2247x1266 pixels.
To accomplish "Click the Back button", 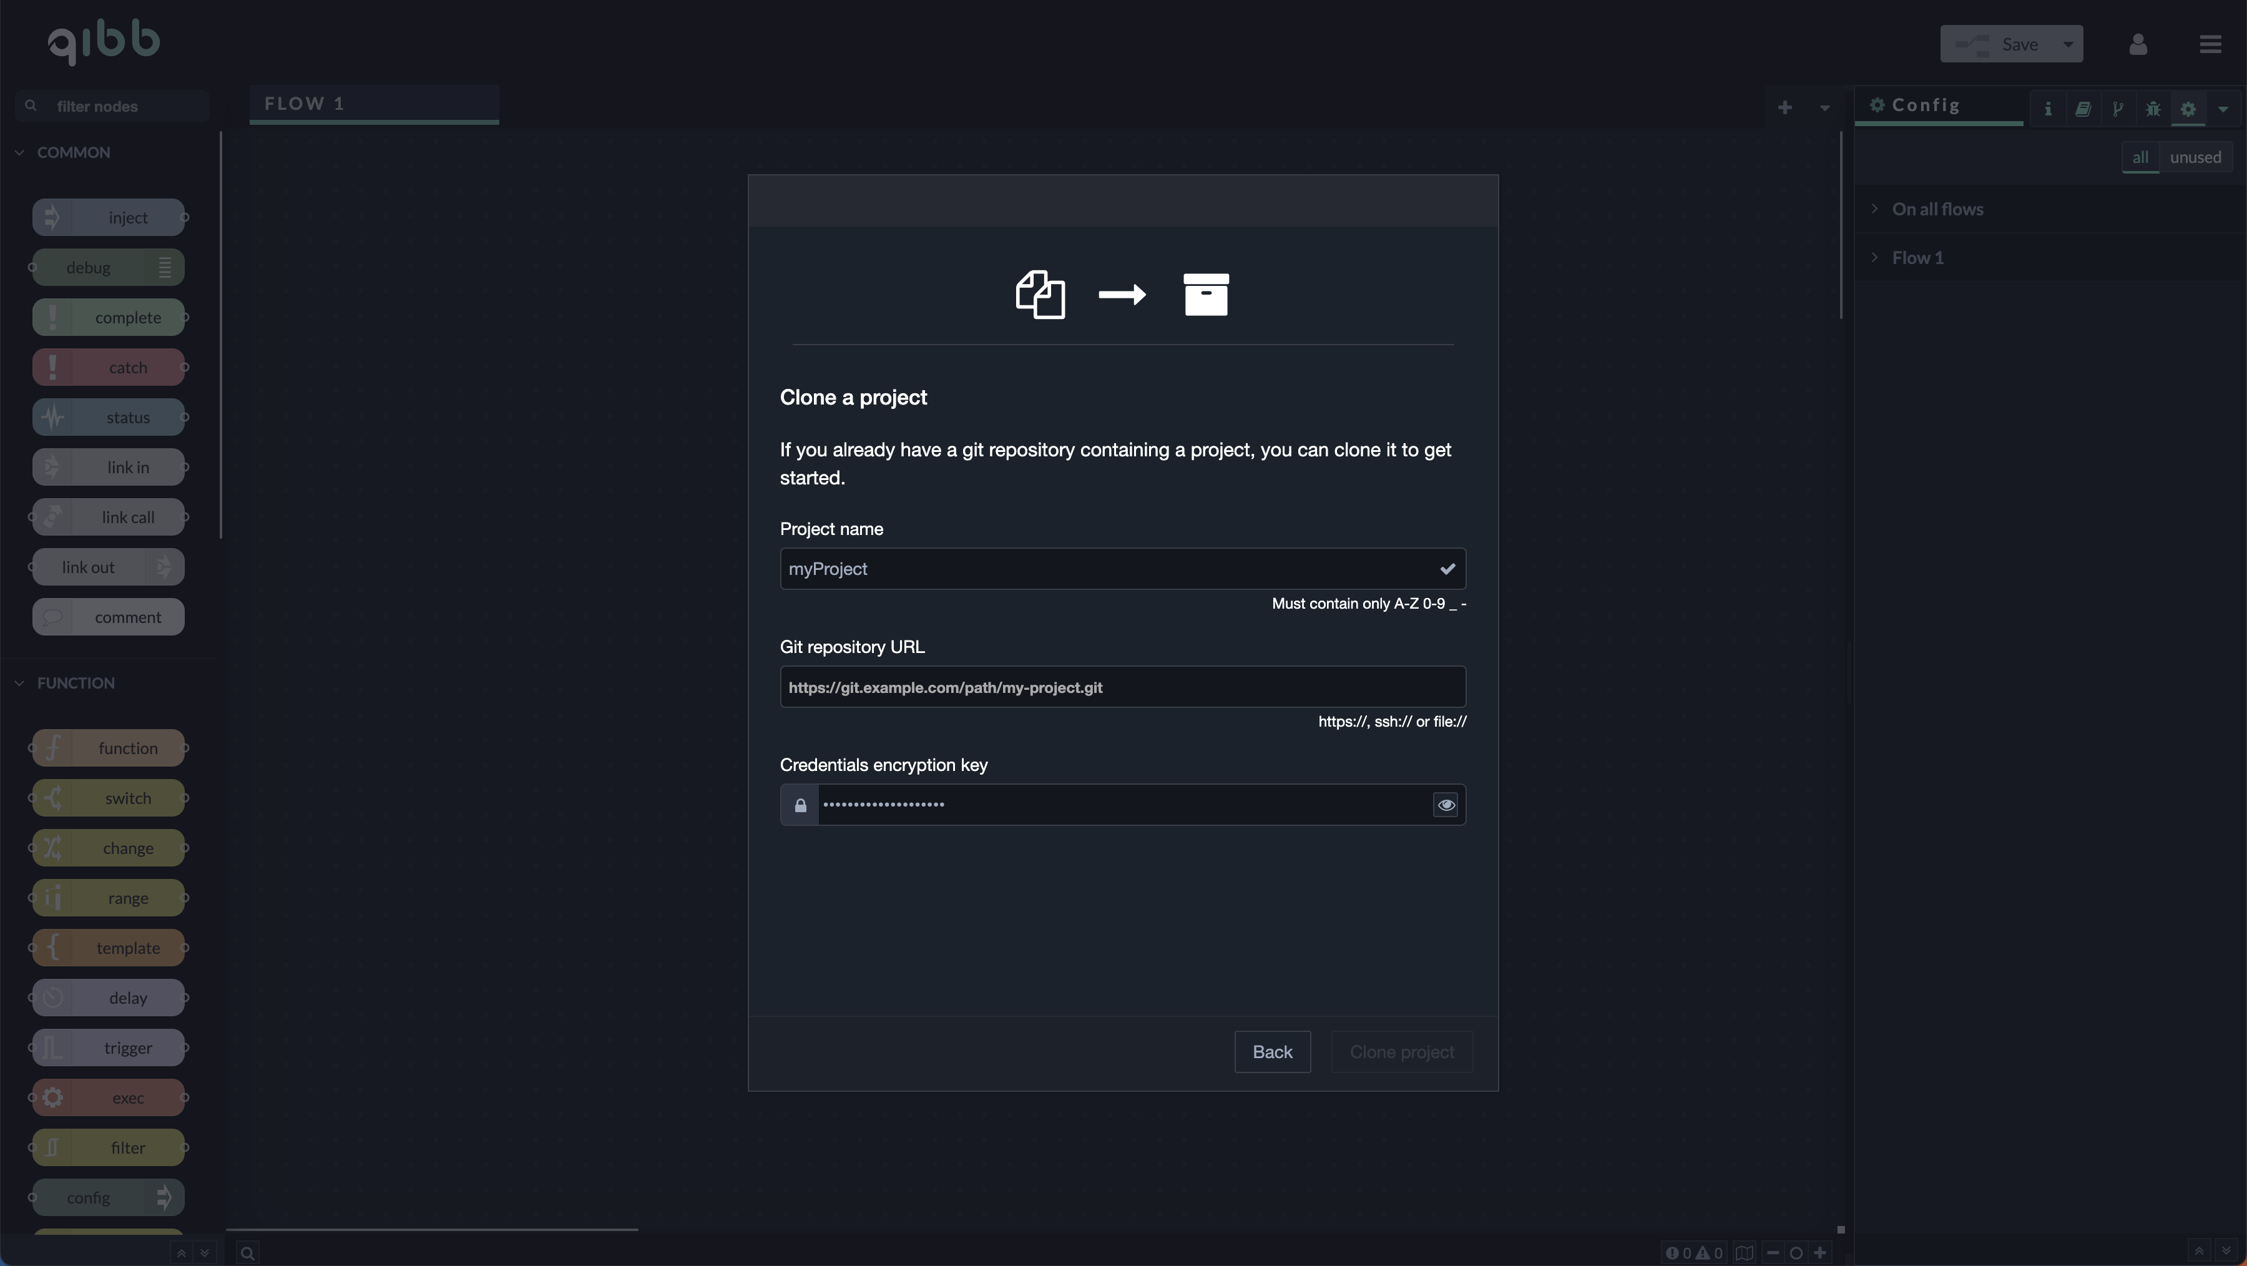I will pyautogui.click(x=1272, y=1053).
